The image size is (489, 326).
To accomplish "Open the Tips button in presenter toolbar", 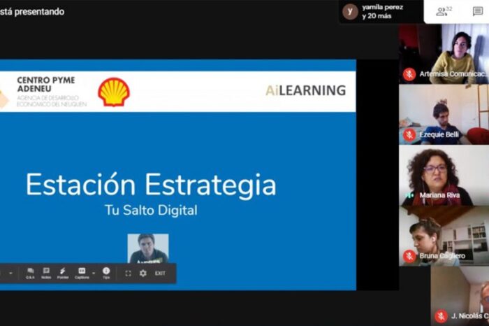I will tap(106, 273).
